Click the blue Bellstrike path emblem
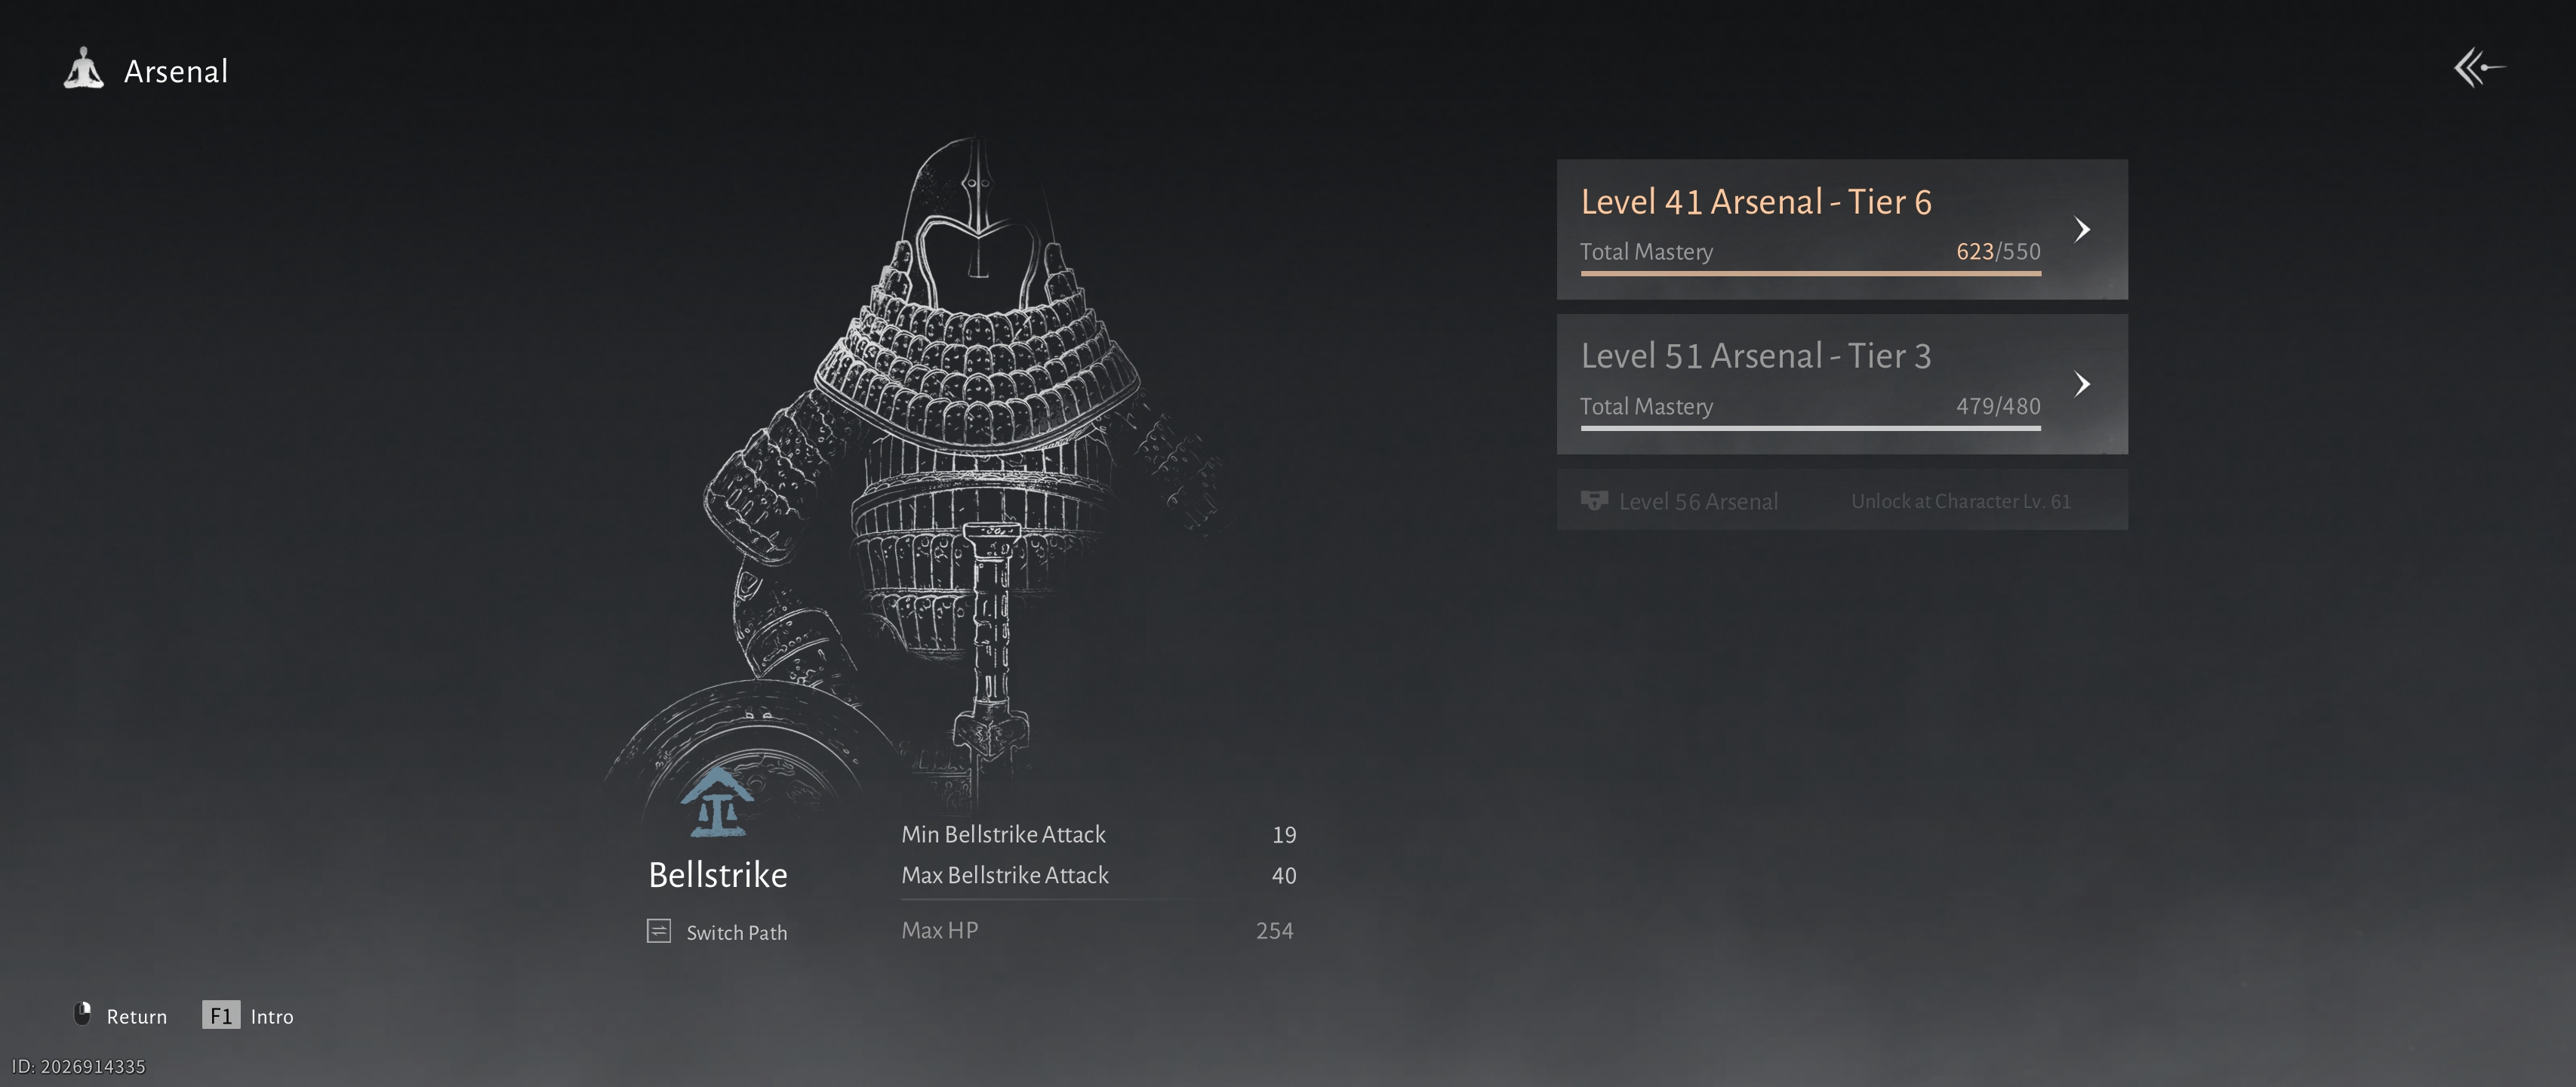The width and height of the screenshot is (2576, 1087). pos(716,802)
